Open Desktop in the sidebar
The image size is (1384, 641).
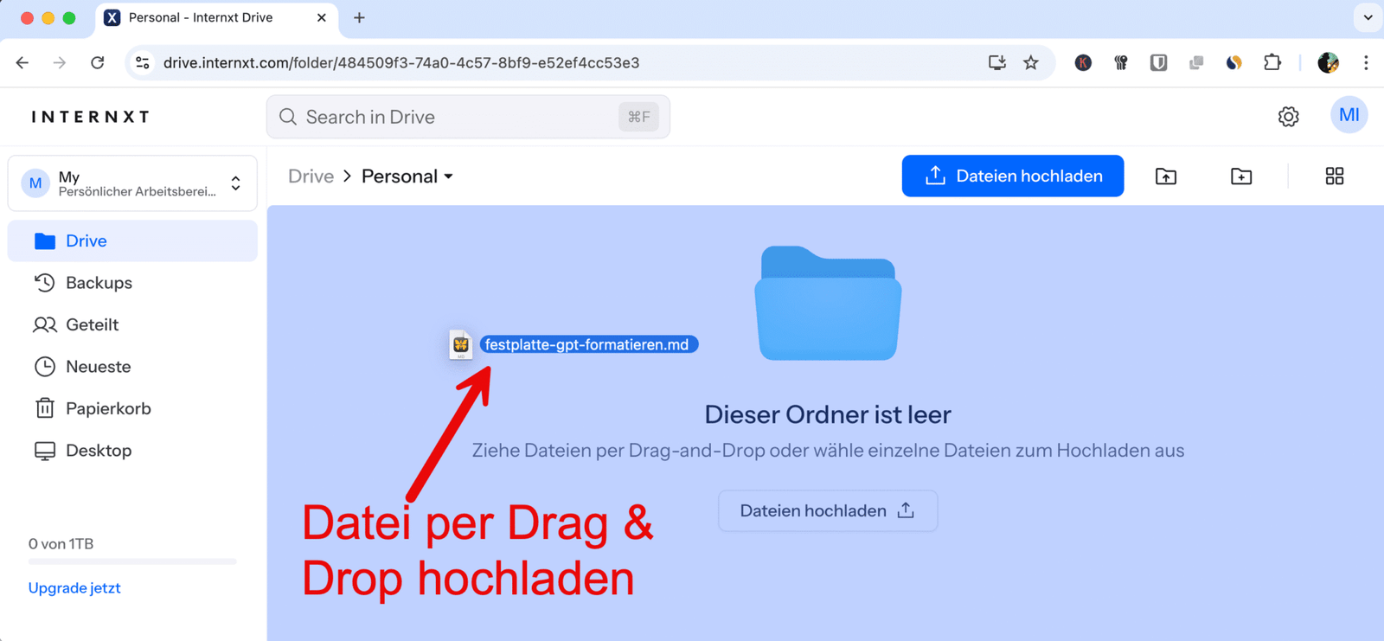click(x=132, y=451)
